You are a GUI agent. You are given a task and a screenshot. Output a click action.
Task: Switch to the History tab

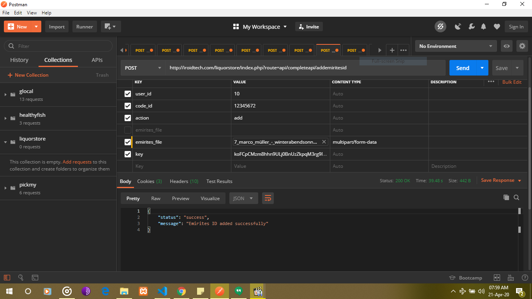(x=19, y=60)
